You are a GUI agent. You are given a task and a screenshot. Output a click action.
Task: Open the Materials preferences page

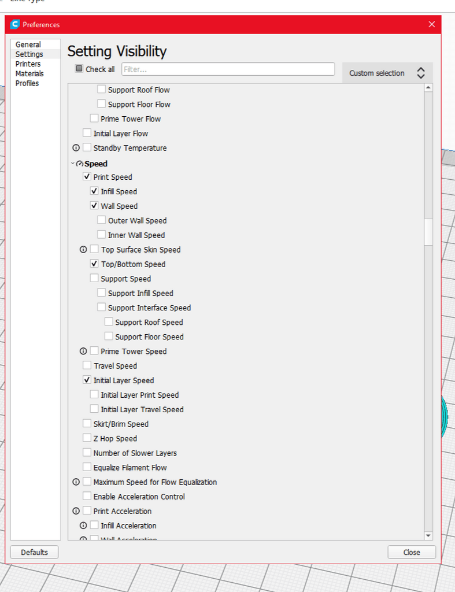(35, 73)
